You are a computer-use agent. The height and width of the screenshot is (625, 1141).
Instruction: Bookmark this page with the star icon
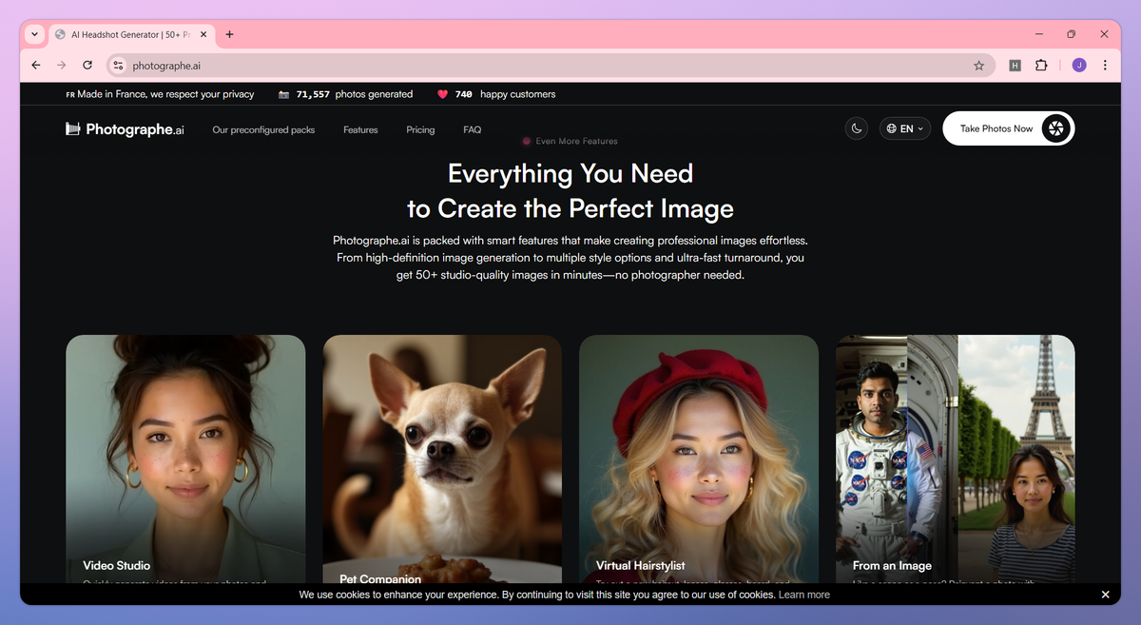978,66
